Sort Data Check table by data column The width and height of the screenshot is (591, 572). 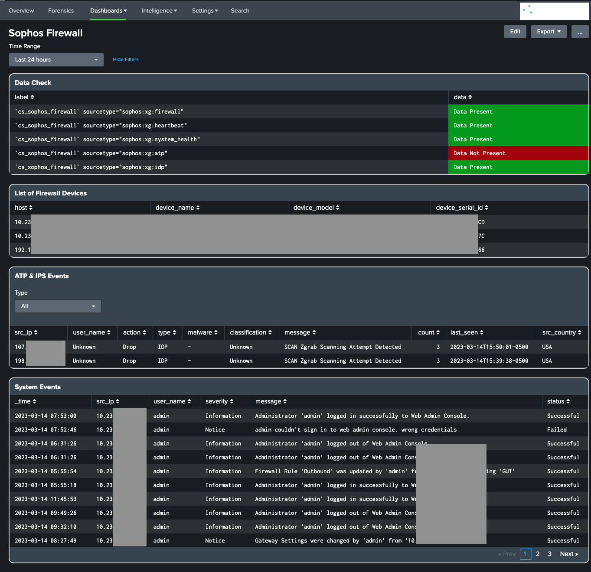coord(463,97)
